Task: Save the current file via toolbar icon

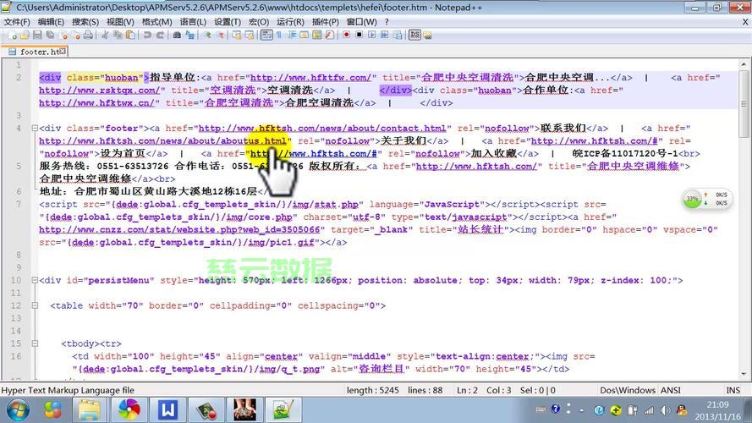Action: (x=37, y=35)
